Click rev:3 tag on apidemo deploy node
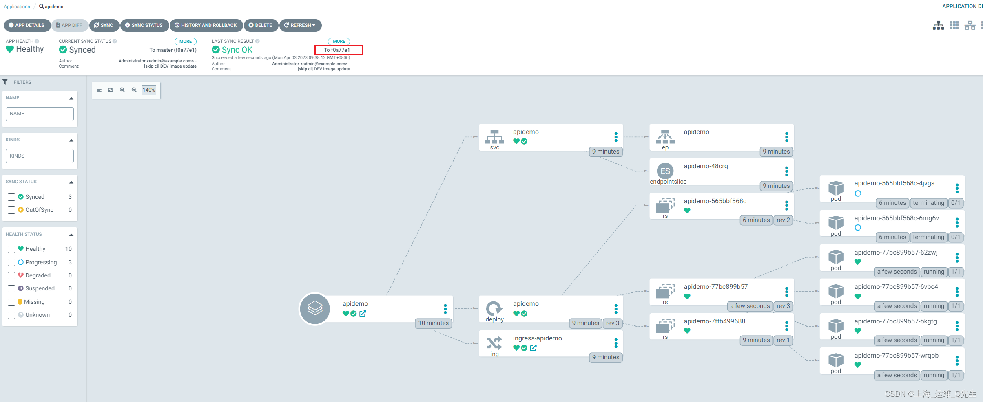The width and height of the screenshot is (983, 402). point(613,323)
